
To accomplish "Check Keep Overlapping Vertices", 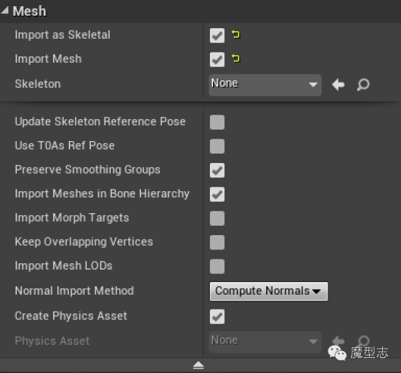I will coord(217,242).
